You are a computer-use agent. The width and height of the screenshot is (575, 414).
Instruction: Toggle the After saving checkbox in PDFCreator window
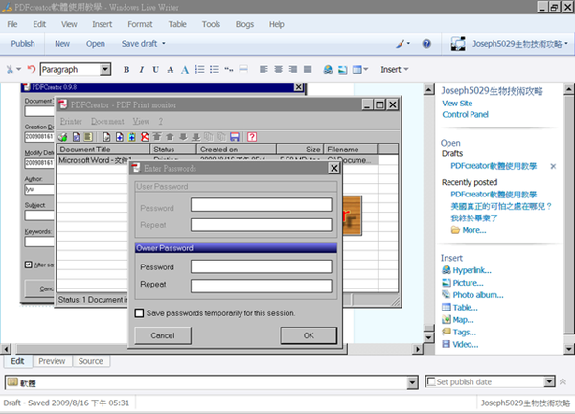28,264
